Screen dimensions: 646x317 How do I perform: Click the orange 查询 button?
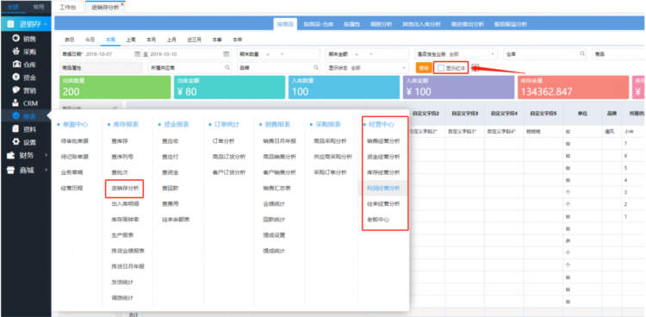coord(424,68)
